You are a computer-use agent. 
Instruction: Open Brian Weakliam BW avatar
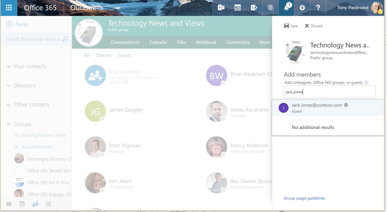216,76
